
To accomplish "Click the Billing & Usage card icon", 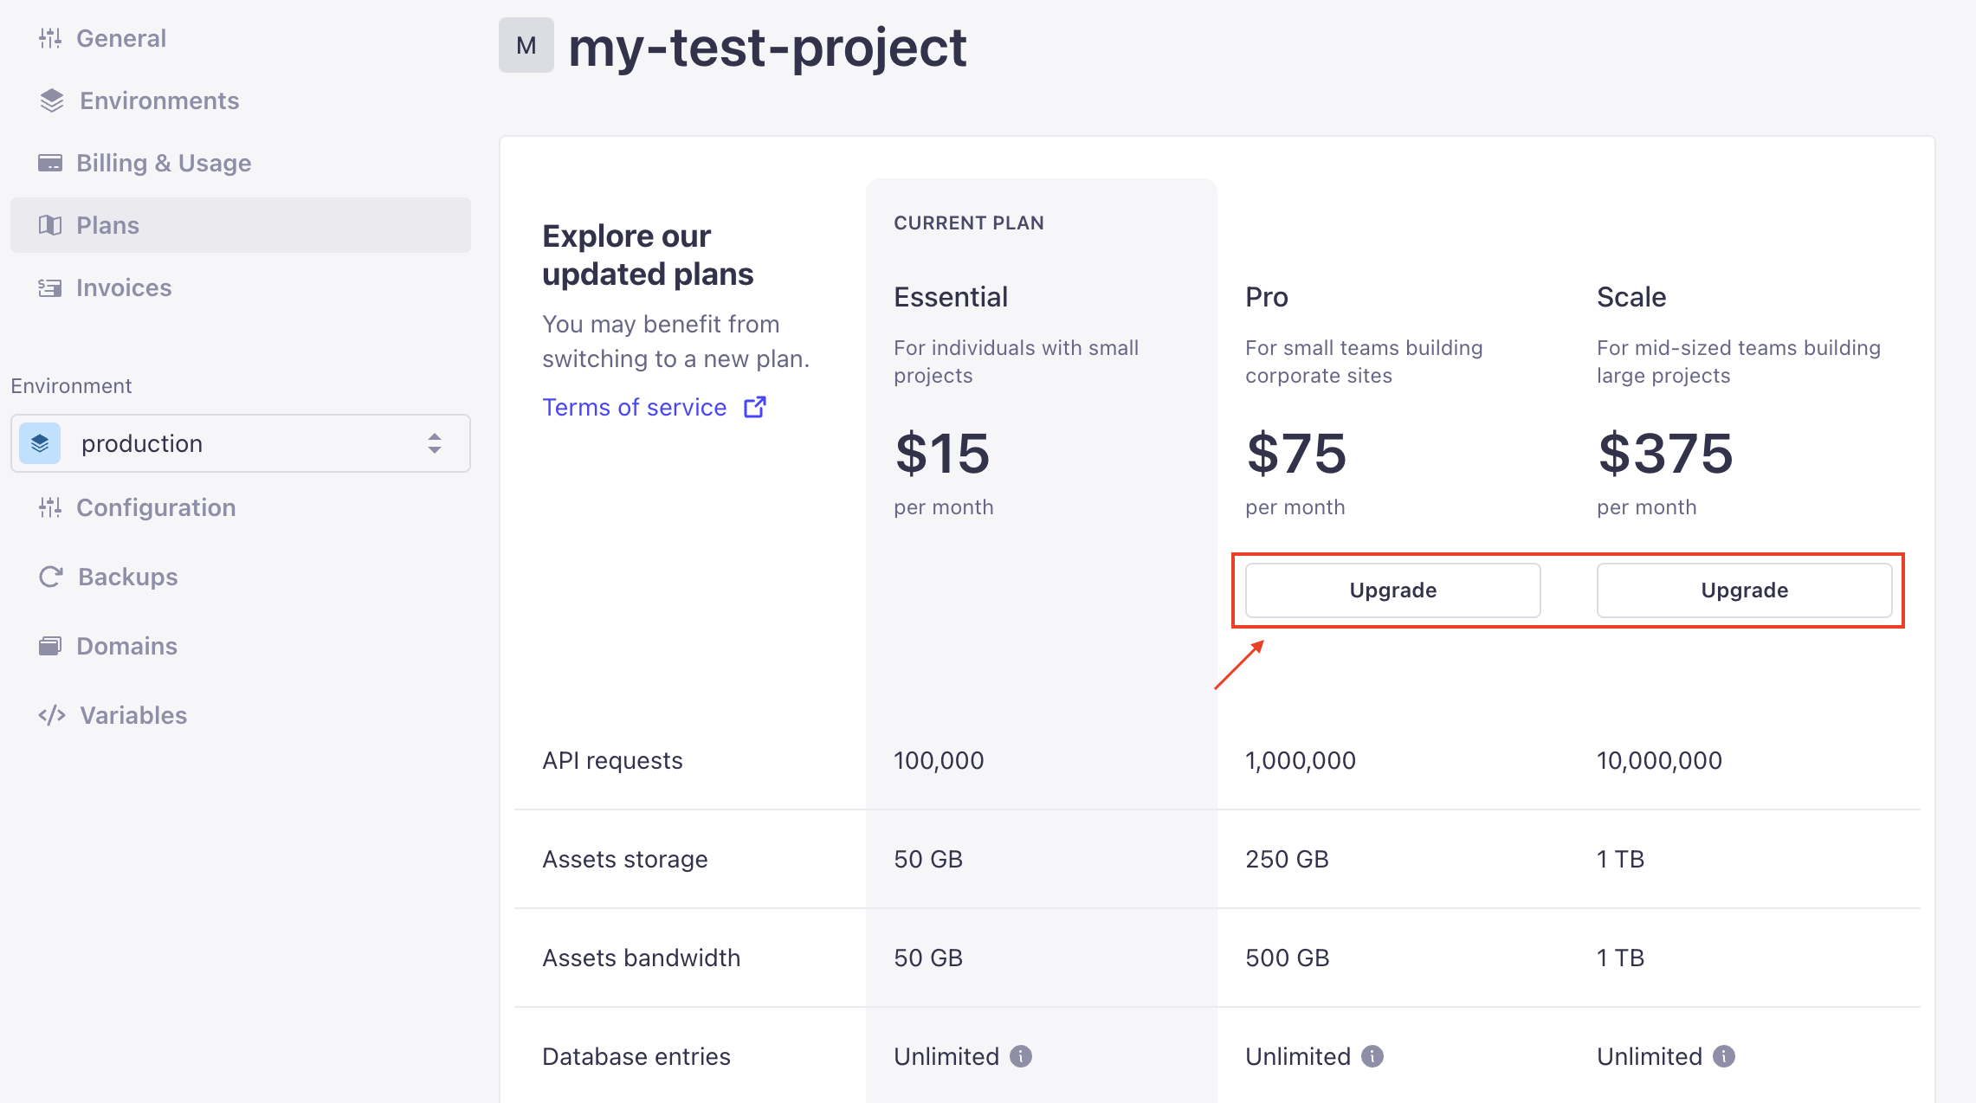I will [x=50, y=163].
